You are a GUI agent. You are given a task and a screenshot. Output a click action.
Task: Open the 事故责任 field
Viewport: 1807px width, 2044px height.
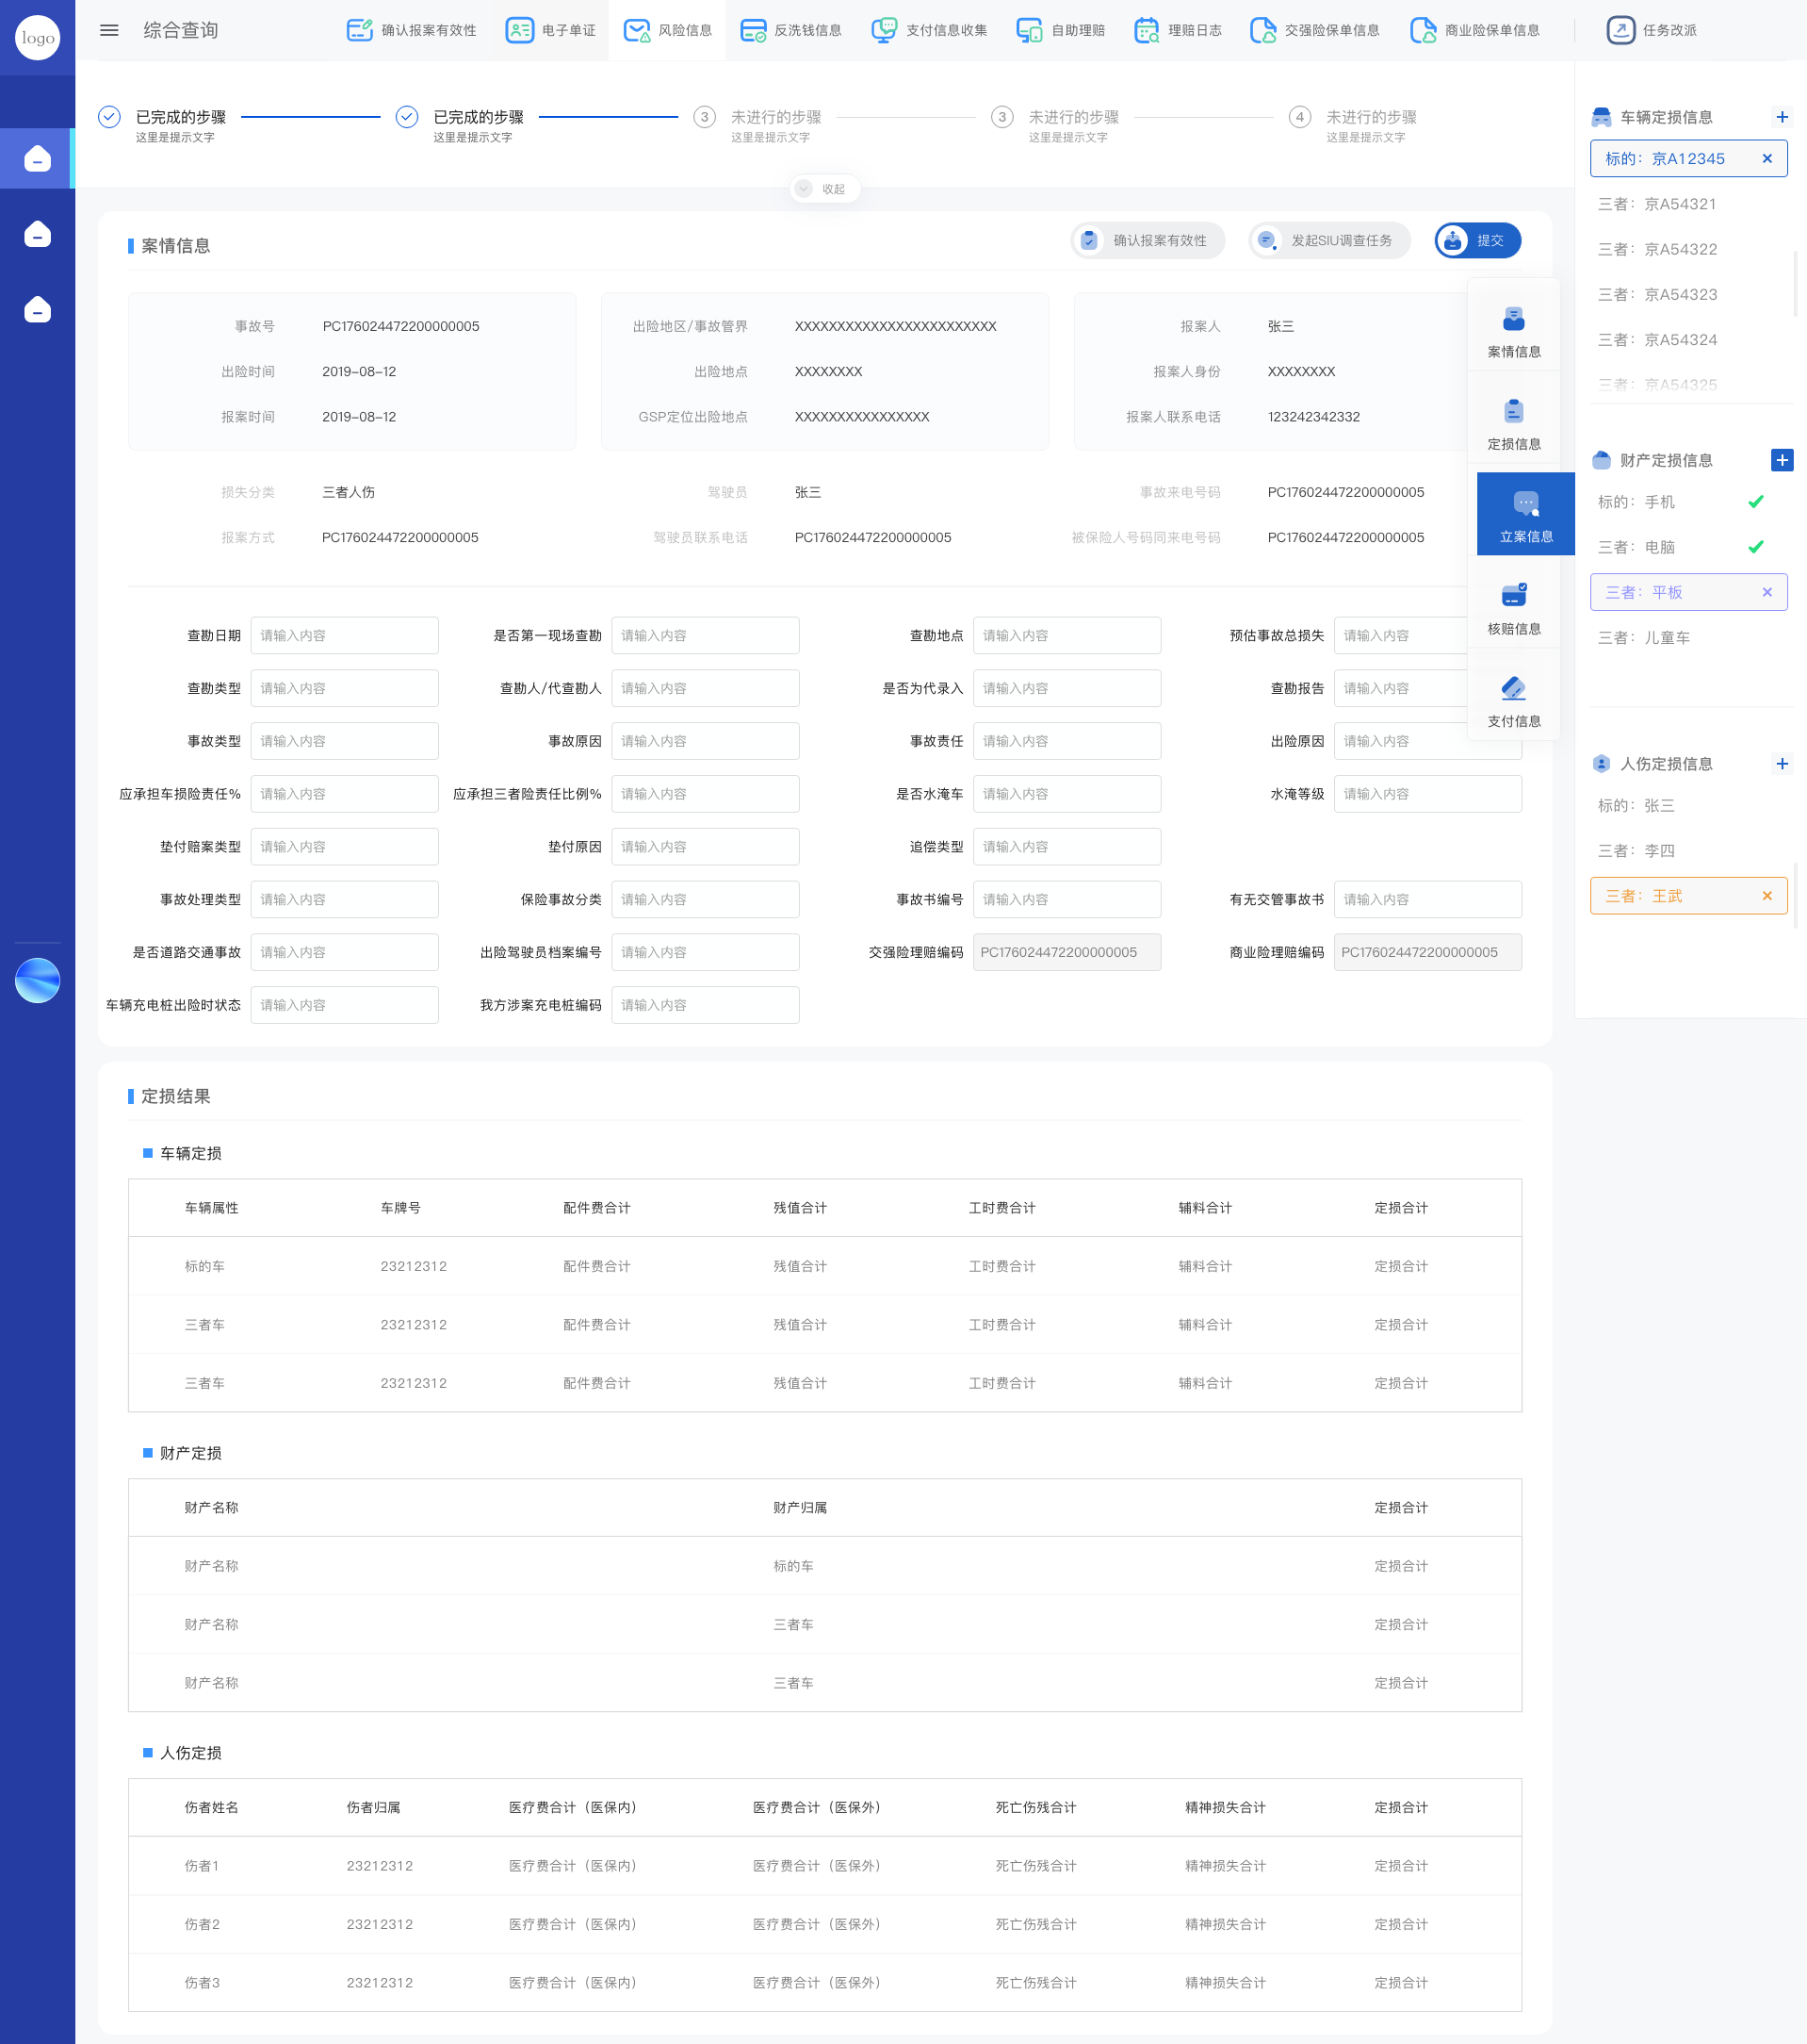pyautogui.click(x=1066, y=741)
